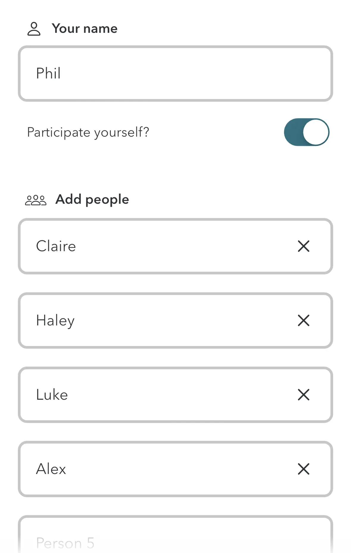Click the "Alex" text in the fourth person box
351x553 pixels.
(51, 469)
